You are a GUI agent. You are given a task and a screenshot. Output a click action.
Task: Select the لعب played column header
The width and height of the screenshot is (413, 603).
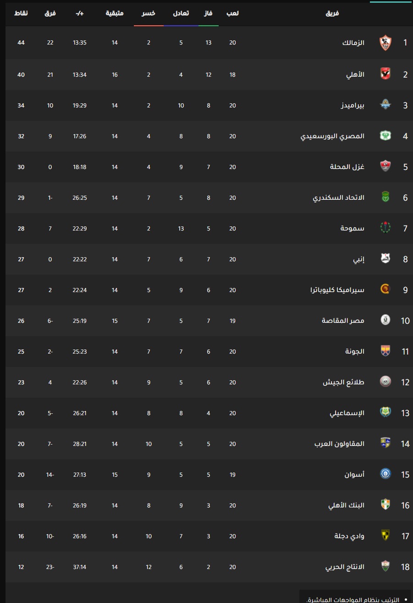click(x=232, y=13)
